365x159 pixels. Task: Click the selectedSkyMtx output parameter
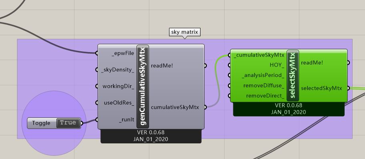click(x=321, y=88)
